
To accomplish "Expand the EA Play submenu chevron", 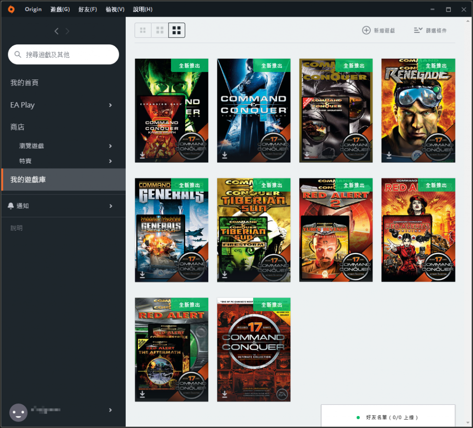I will pyautogui.click(x=110, y=105).
